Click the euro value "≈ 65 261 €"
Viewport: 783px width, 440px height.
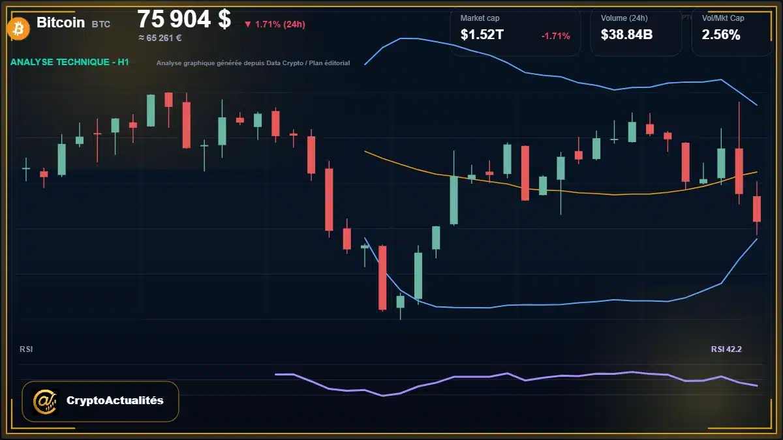coord(160,38)
